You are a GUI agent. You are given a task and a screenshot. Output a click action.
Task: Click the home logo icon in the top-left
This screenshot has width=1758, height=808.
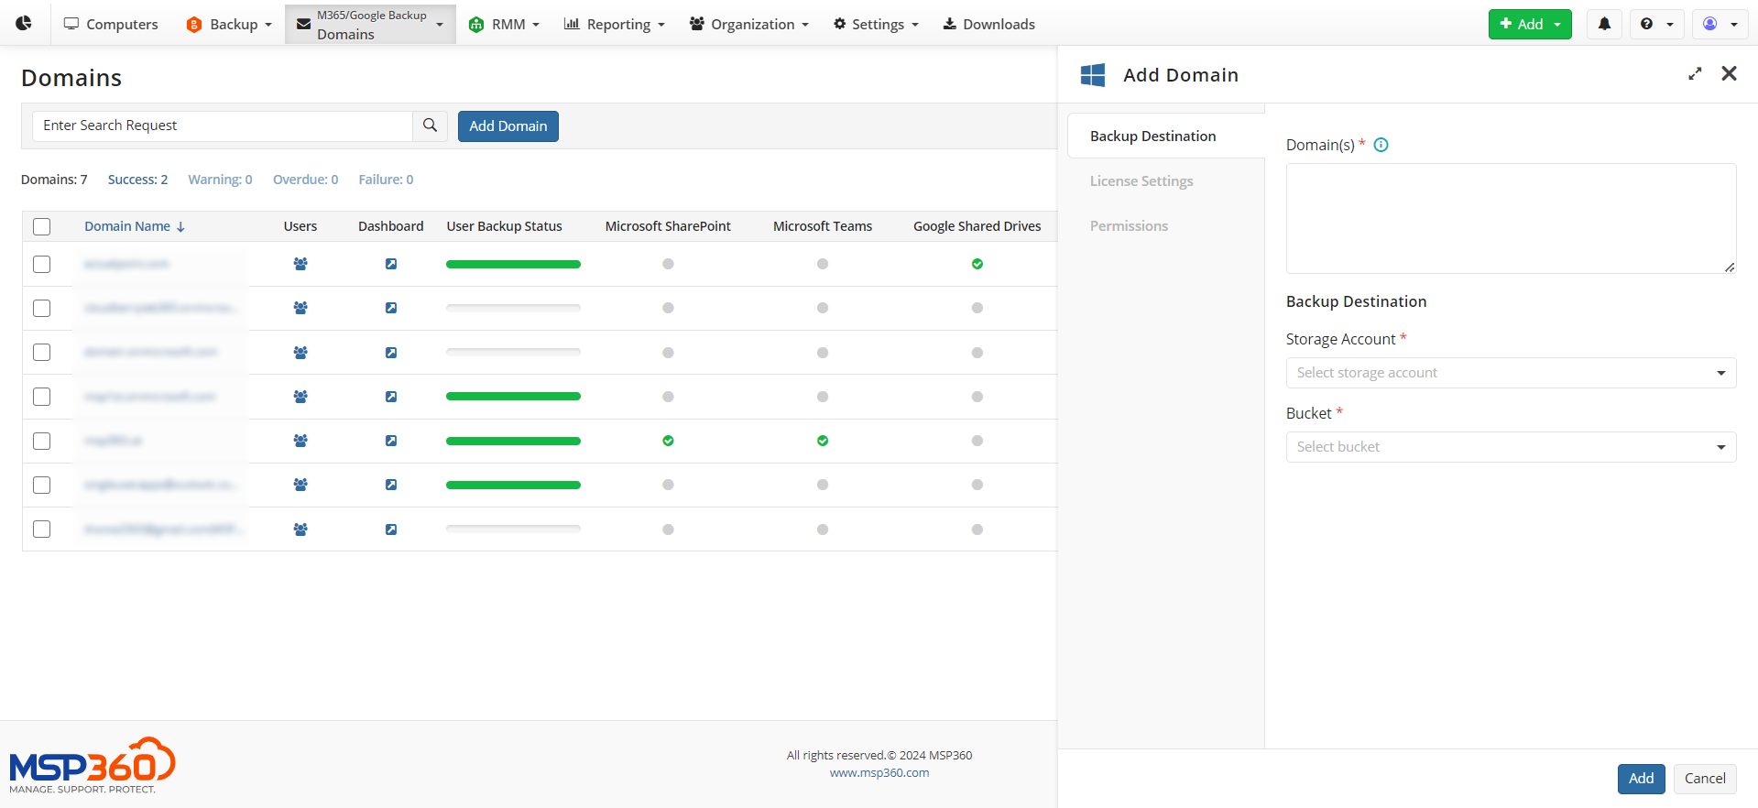24,24
